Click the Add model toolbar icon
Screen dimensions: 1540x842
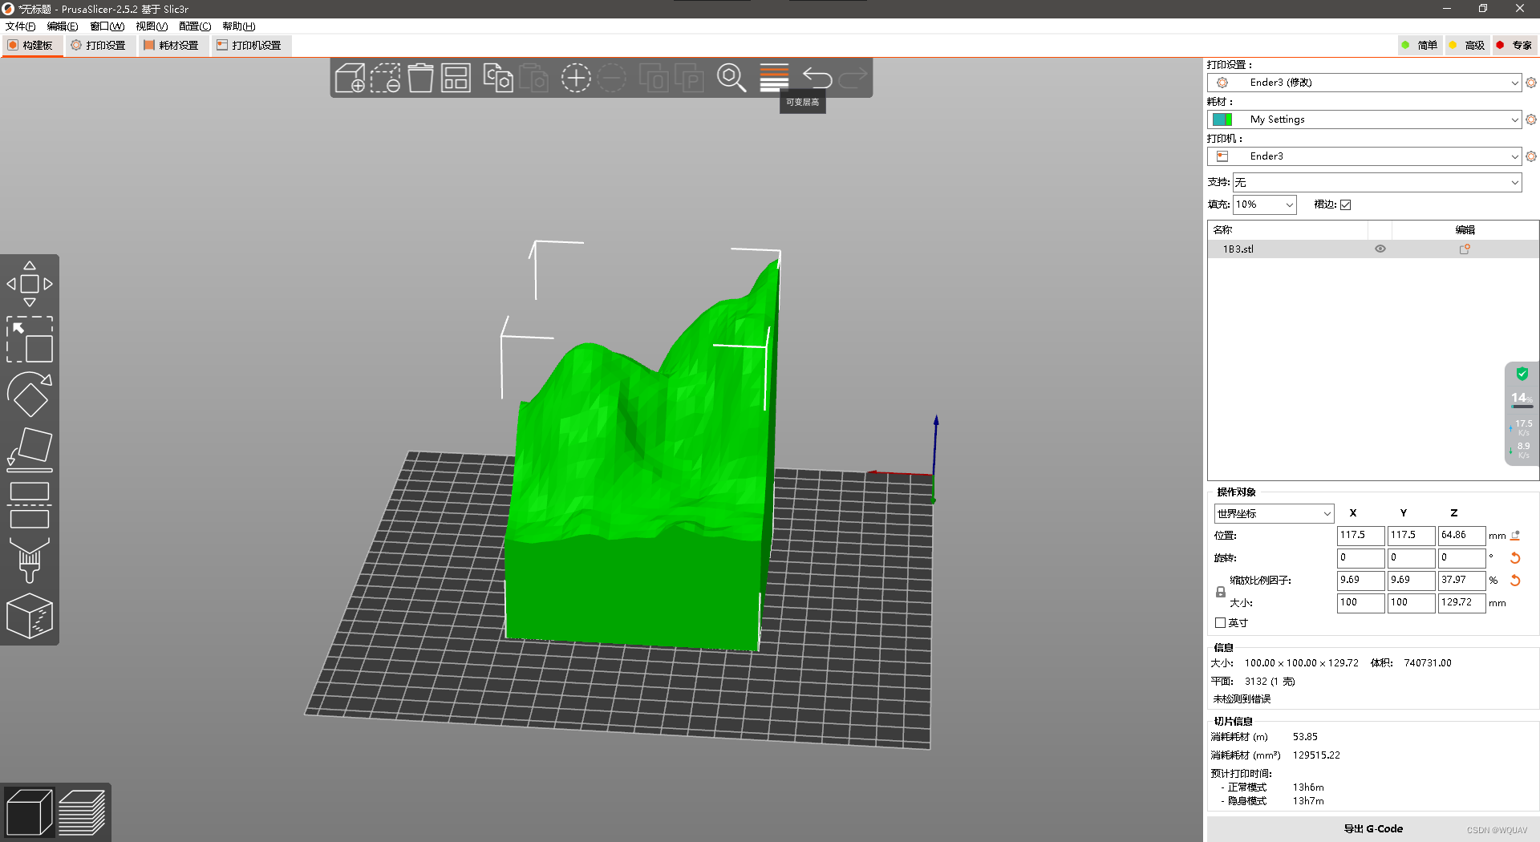(350, 78)
